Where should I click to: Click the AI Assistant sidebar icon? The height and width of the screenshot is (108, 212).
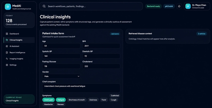tap(7, 46)
